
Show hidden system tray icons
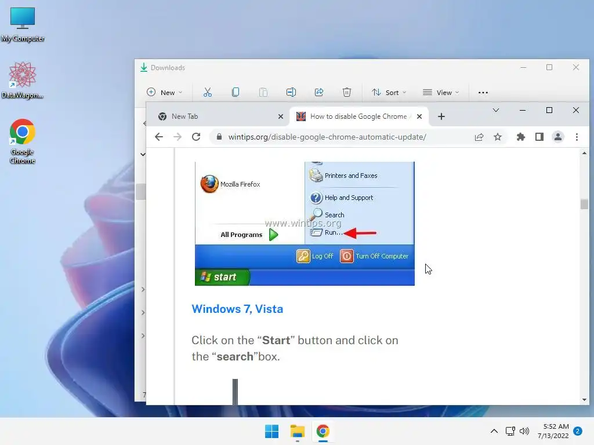pos(494,431)
